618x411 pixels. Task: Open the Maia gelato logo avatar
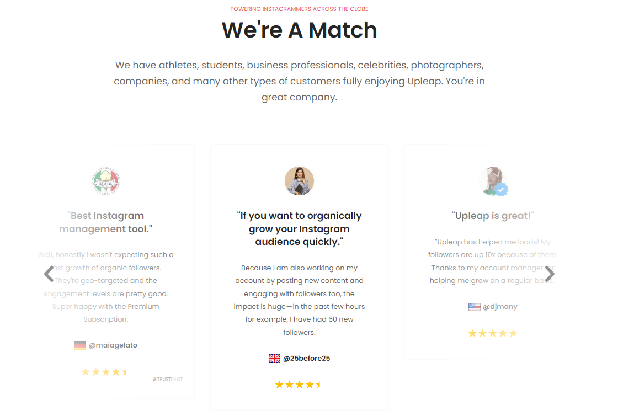coord(105,181)
